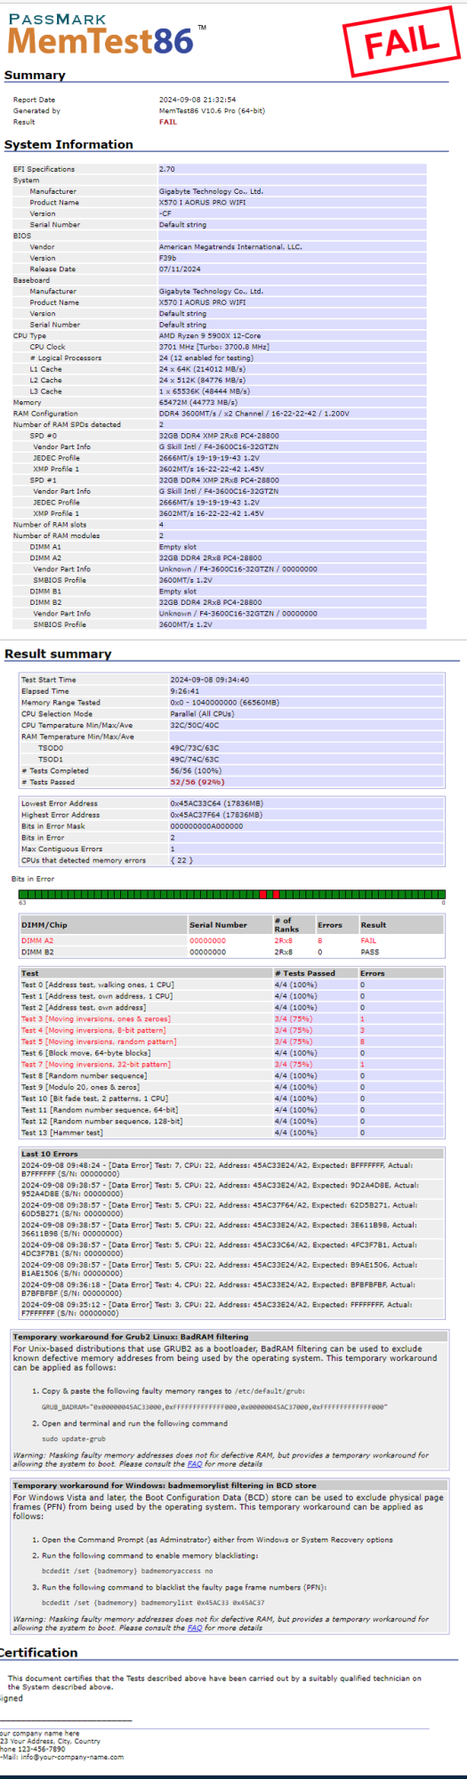Select the DIMM A2 row showing FAIL
The image size is (467, 1779).
(232, 940)
